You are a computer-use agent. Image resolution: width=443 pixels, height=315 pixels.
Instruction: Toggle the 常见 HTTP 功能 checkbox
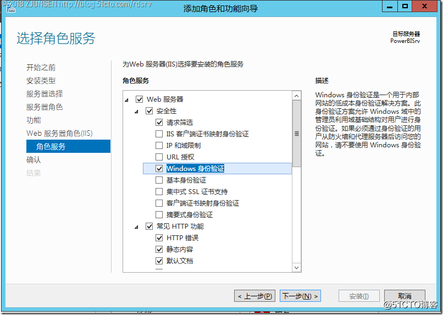149,226
